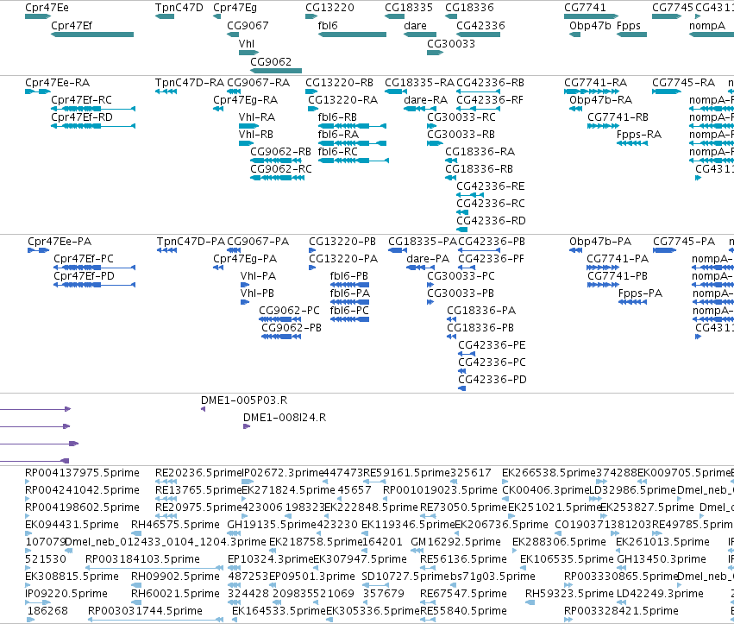
Task: Select the nompA gene label
Action: pos(707,26)
